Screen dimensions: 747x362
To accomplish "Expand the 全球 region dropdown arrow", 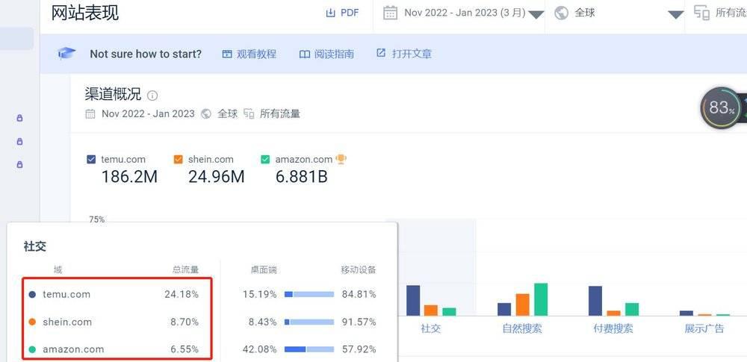I will click(x=675, y=15).
